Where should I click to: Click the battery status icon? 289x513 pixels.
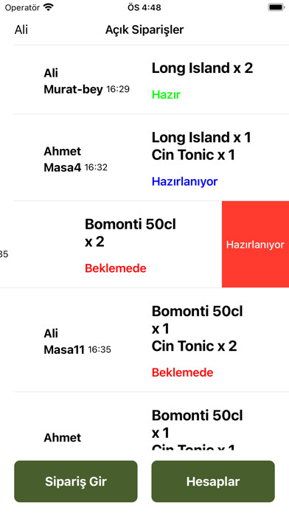276,7
